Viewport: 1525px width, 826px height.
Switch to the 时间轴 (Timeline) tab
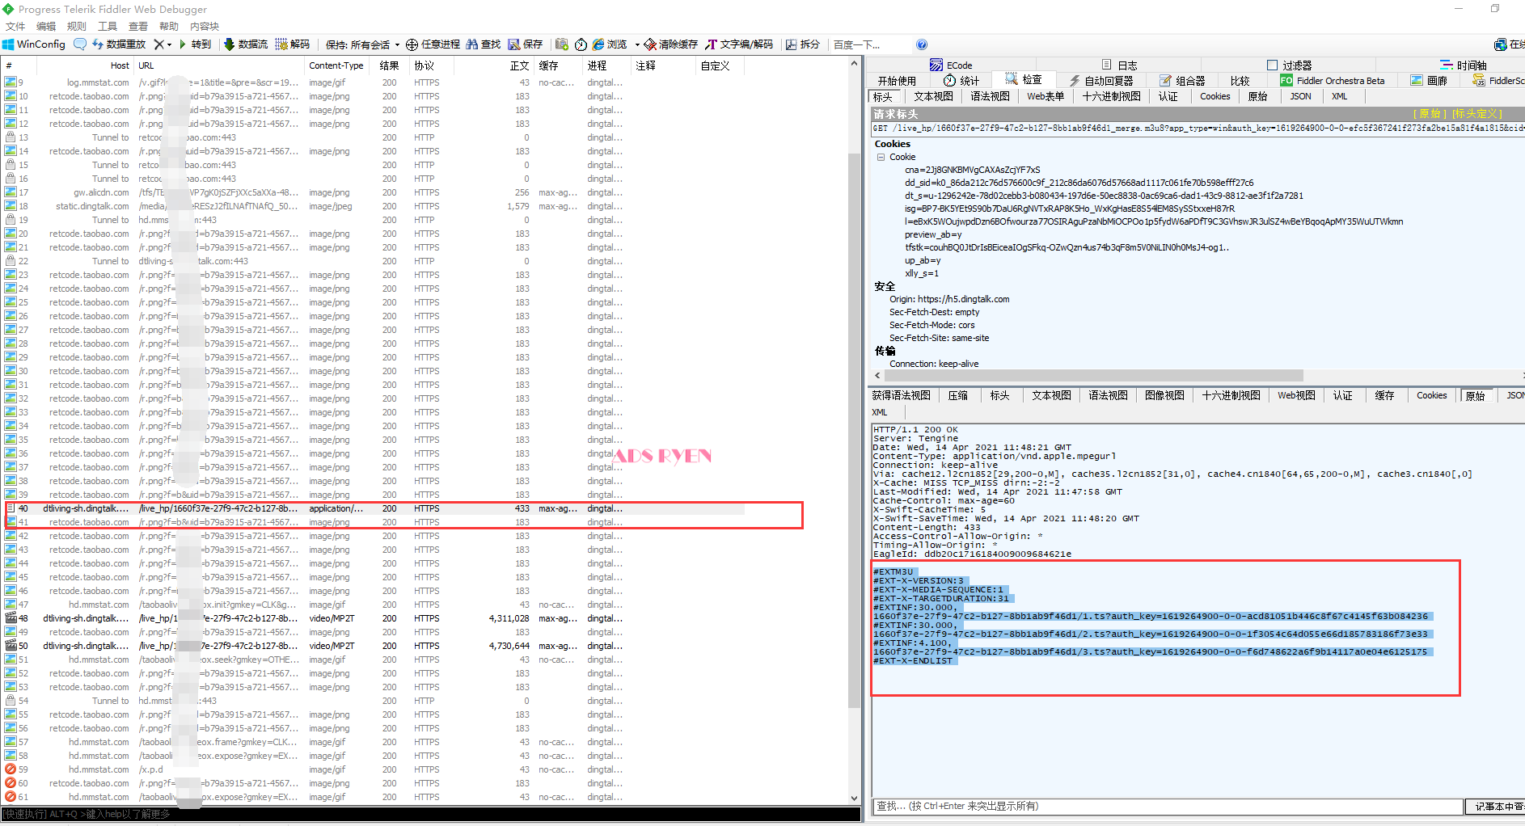coord(1464,65)
